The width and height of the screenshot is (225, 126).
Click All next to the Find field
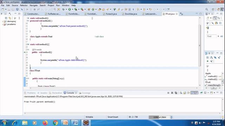221,36
